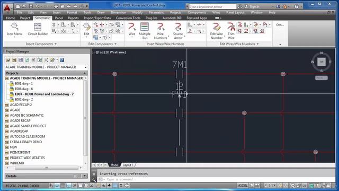Click the search binoculars icon

(x=240, y=6)
